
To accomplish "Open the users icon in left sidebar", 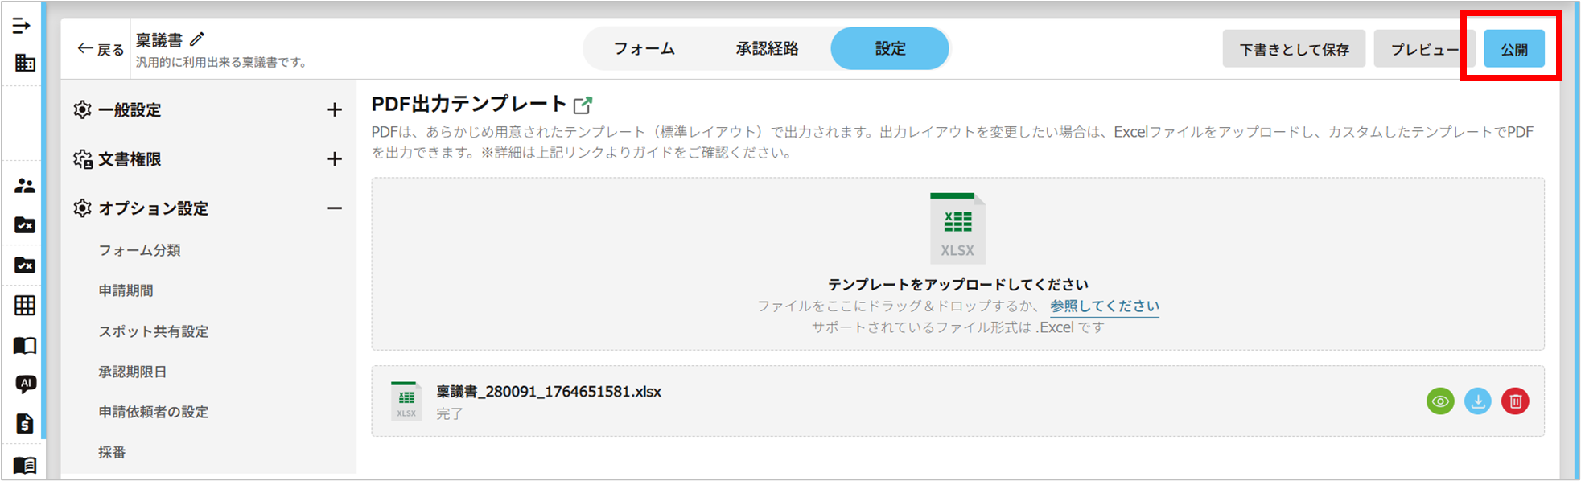I will pyautogui.click(x=25, y=186).
